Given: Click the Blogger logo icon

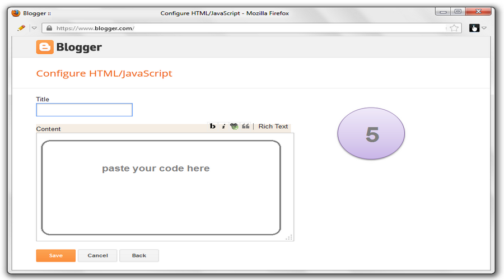Looking at the screenshot, I should point(45,47).
